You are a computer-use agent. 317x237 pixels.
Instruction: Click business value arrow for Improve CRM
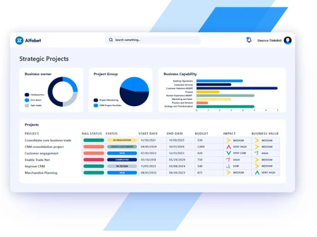pos(257,166)
